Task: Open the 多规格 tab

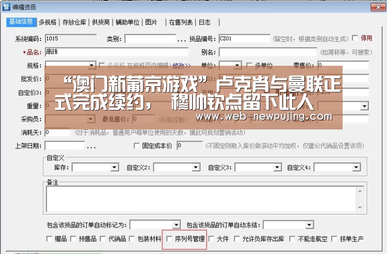Action: point(48,22)
